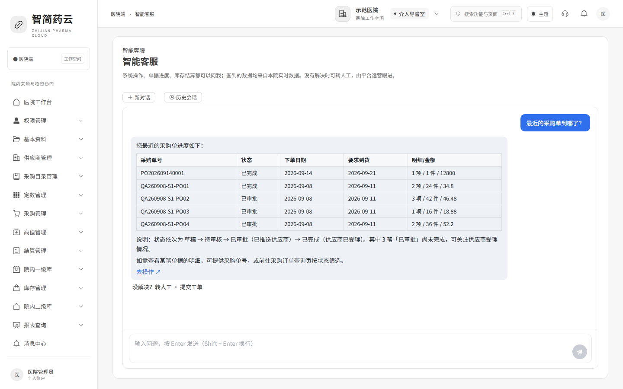
Task: Click order number PO202609140001
Action: click(x=162, y=173)
